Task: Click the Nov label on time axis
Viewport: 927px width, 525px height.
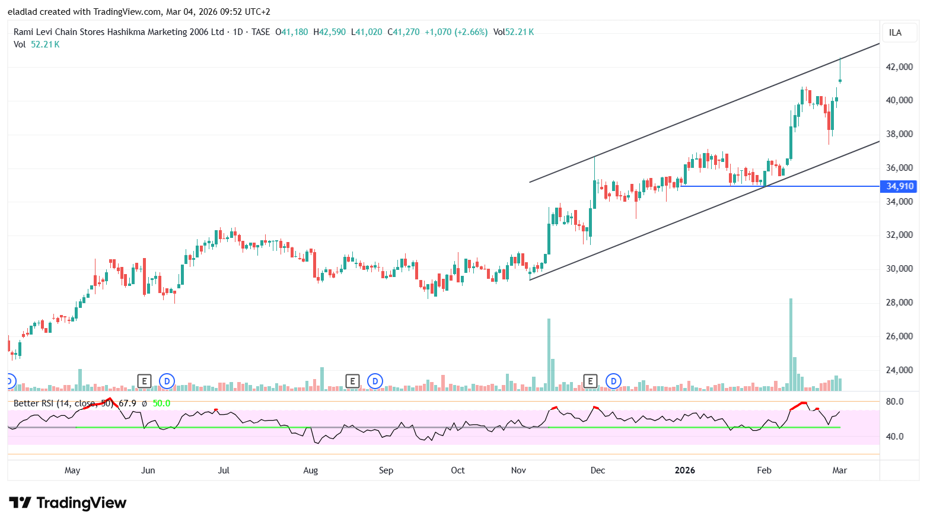Action: coord(518,470)
